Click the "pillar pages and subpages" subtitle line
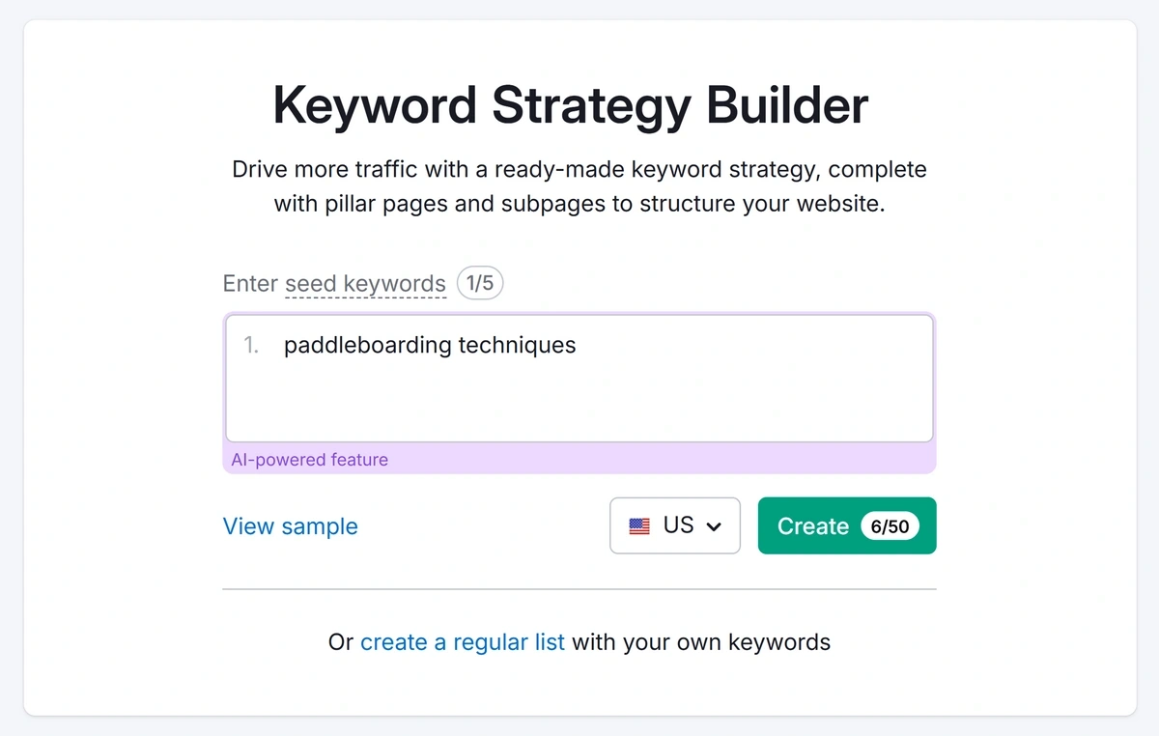1159x736 pixels. coord(579,205)
